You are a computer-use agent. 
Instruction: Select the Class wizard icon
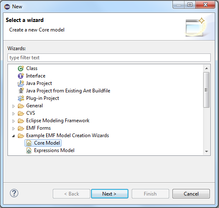(21, 68)
